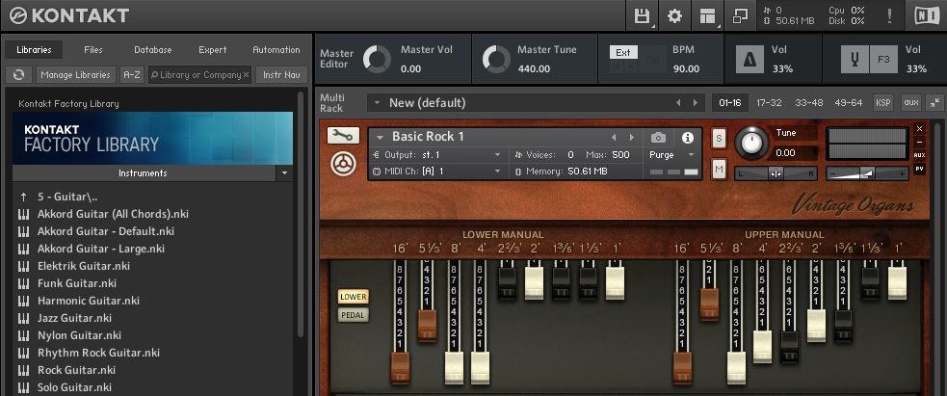The height and width of the screenshot is (396, 947).
Task: Click the Instruments bar in Factory Library
Action: tap(145, 173)
